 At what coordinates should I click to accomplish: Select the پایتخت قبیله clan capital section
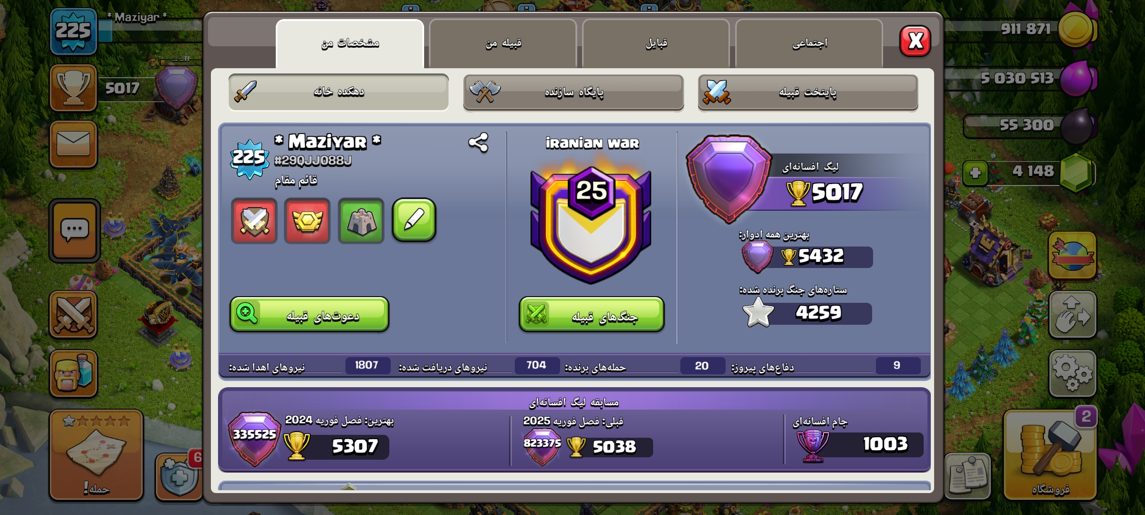point(808,92)
